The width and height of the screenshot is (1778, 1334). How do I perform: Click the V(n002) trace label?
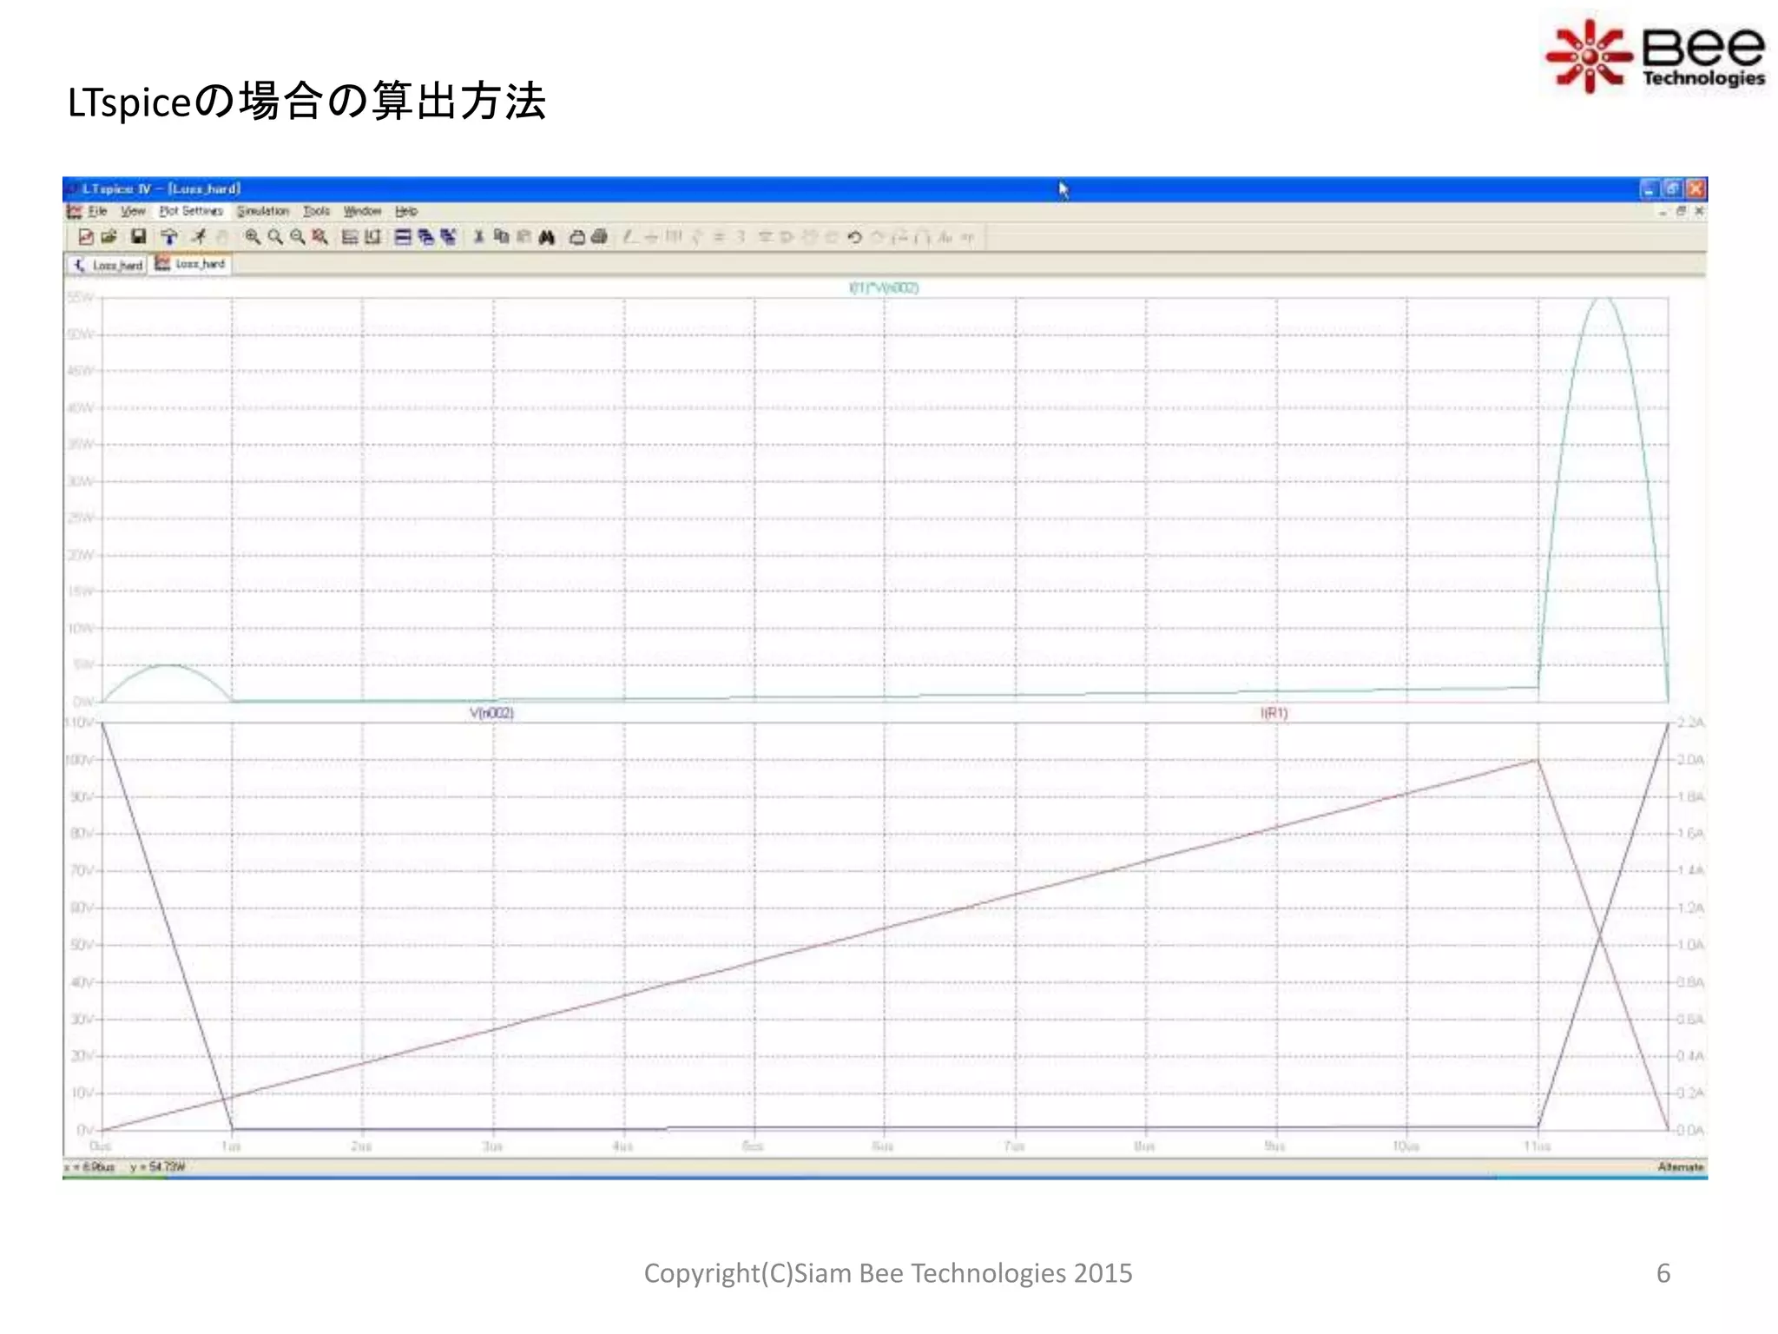coord(491,713)
